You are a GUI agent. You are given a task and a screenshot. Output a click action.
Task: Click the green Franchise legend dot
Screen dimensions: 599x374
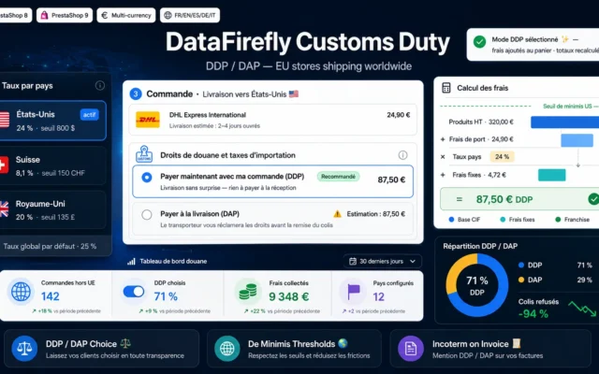[x=558, y=220]
